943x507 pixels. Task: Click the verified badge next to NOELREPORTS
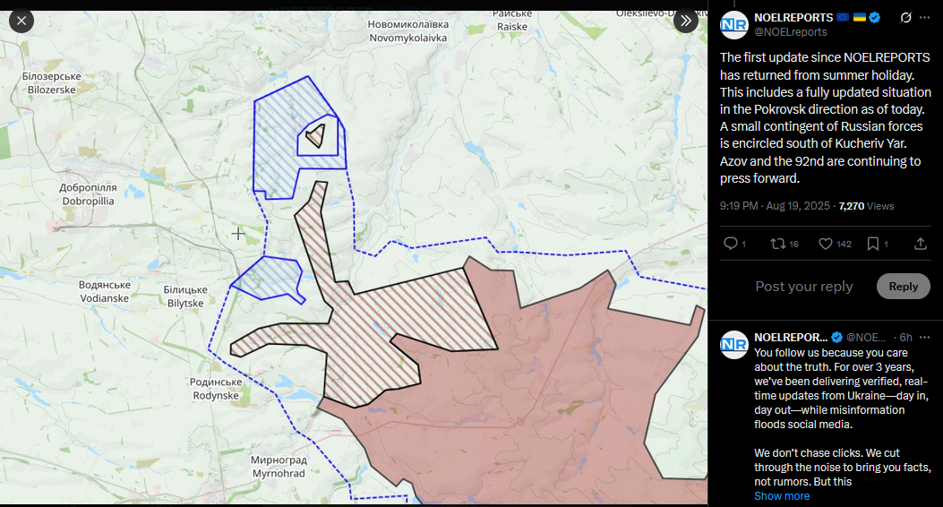[x=875, y=17]
